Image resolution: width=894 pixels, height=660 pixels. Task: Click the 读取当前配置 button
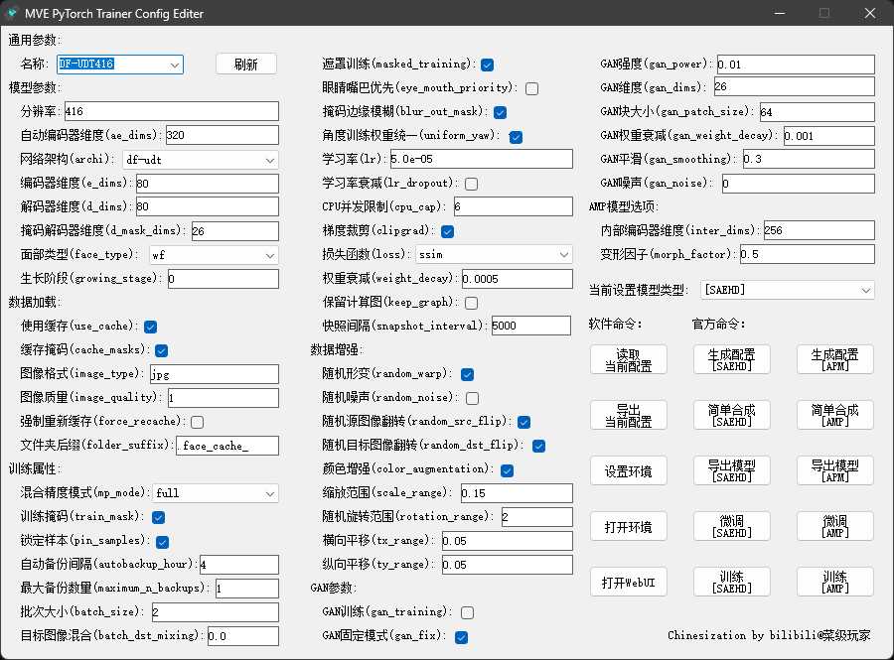click(628, 359)
